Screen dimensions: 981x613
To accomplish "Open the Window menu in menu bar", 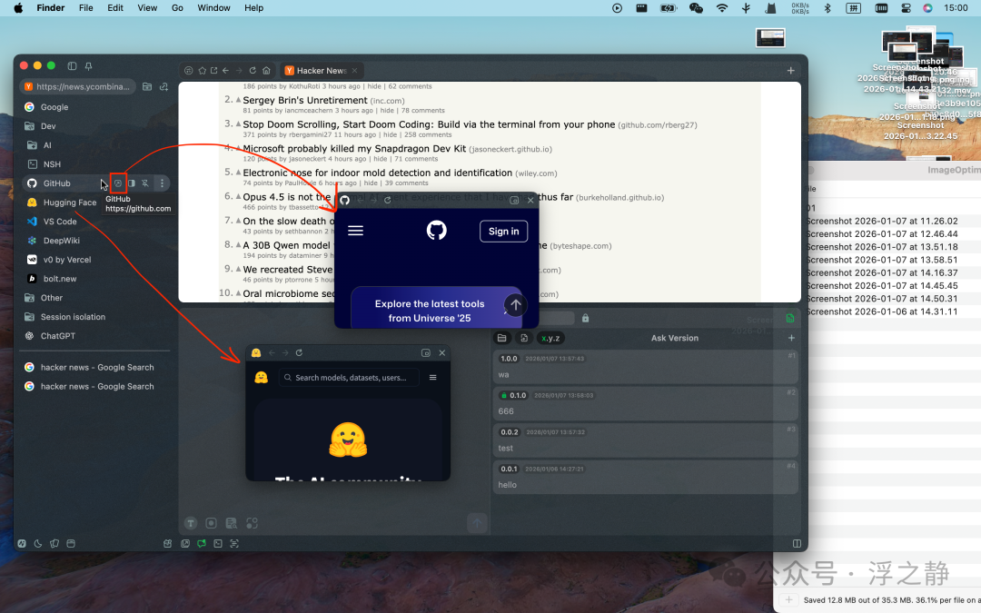I will click(x=214, y=8).
